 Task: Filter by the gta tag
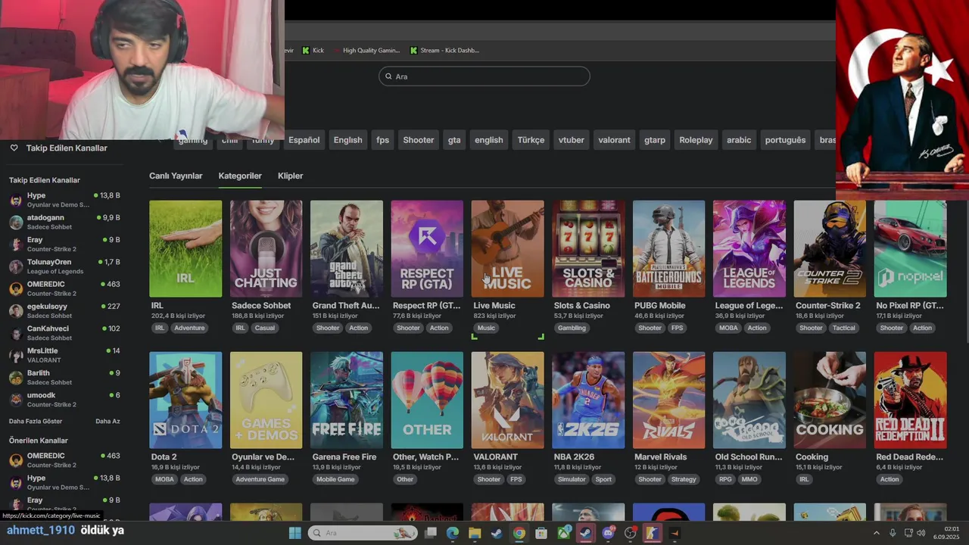tap(454, 140)
